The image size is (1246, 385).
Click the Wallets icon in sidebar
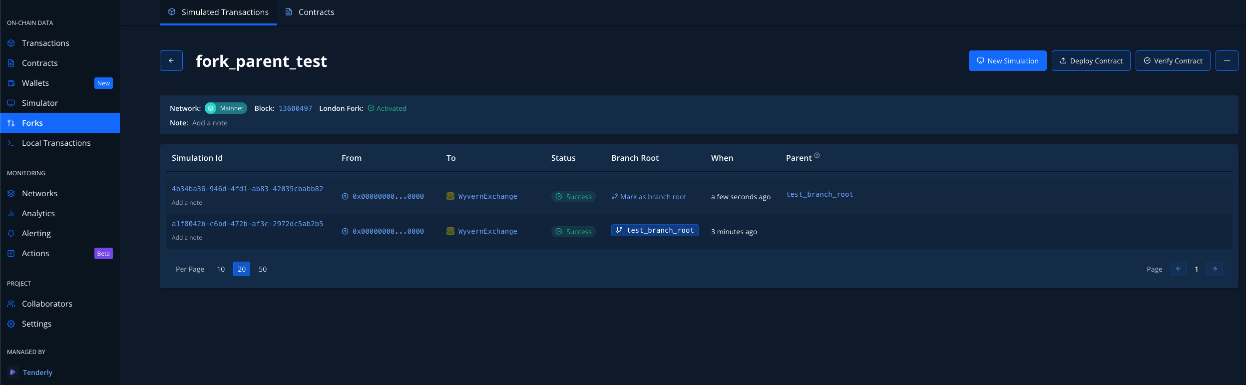point(11,83)
